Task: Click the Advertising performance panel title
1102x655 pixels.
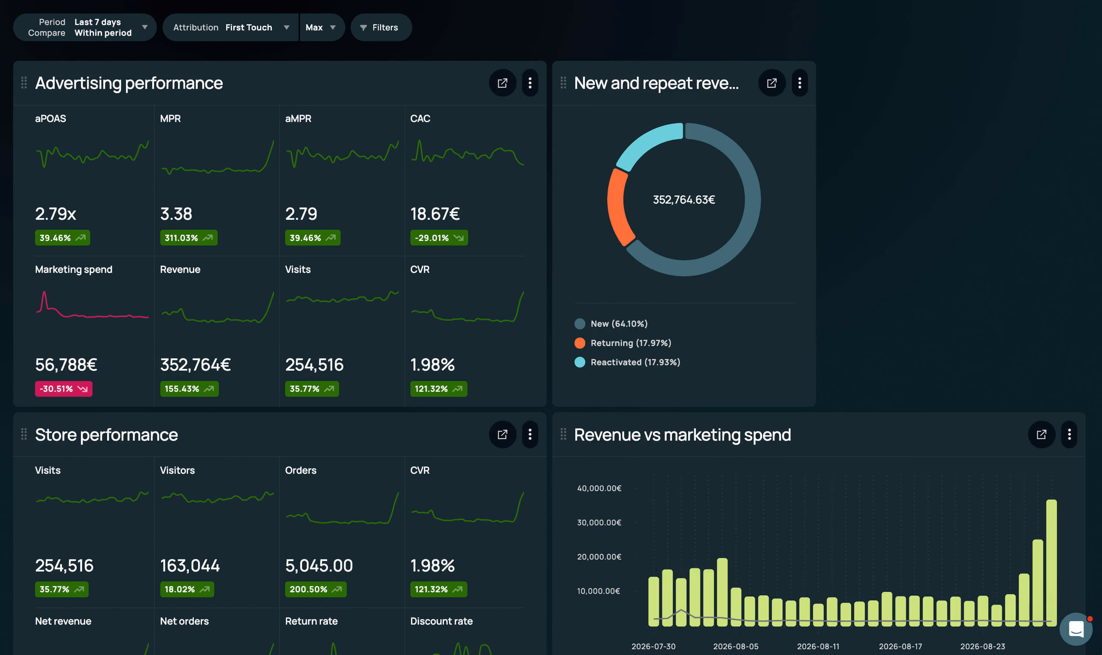Action: coord(129,83)
